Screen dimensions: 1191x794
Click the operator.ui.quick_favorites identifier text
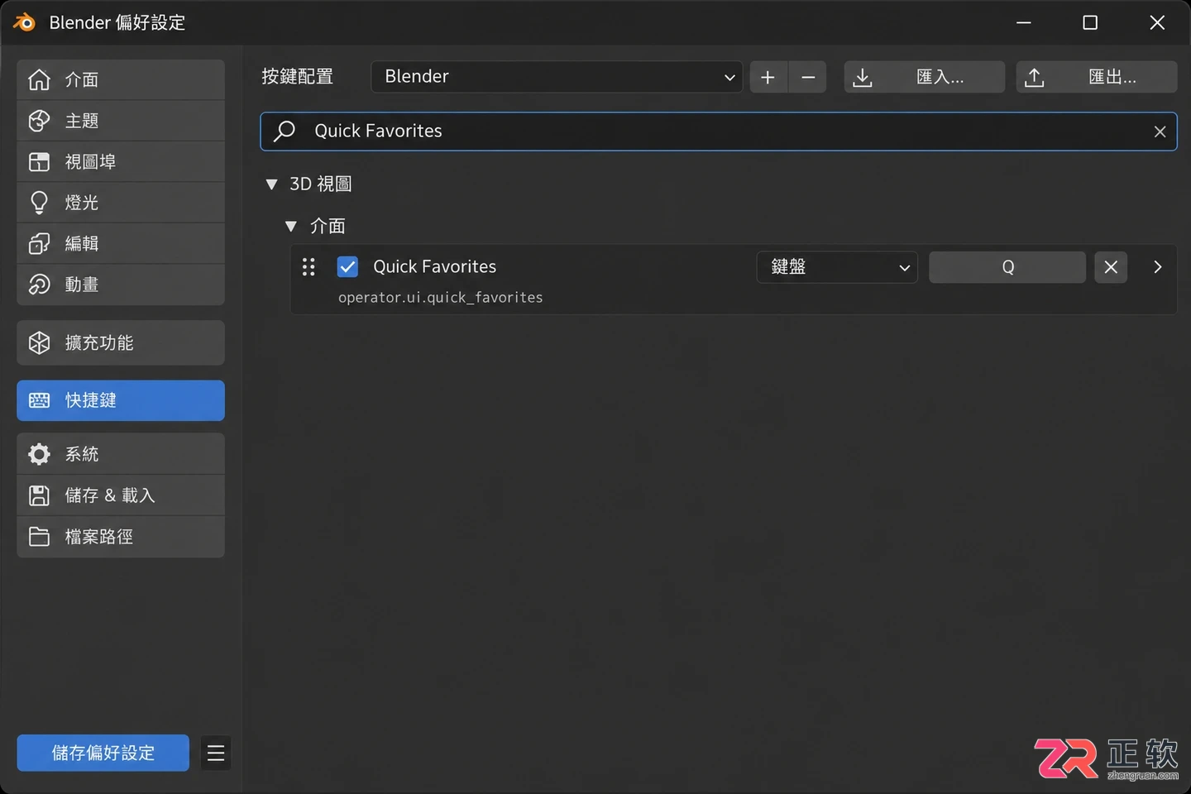click(x=441, y=298)
